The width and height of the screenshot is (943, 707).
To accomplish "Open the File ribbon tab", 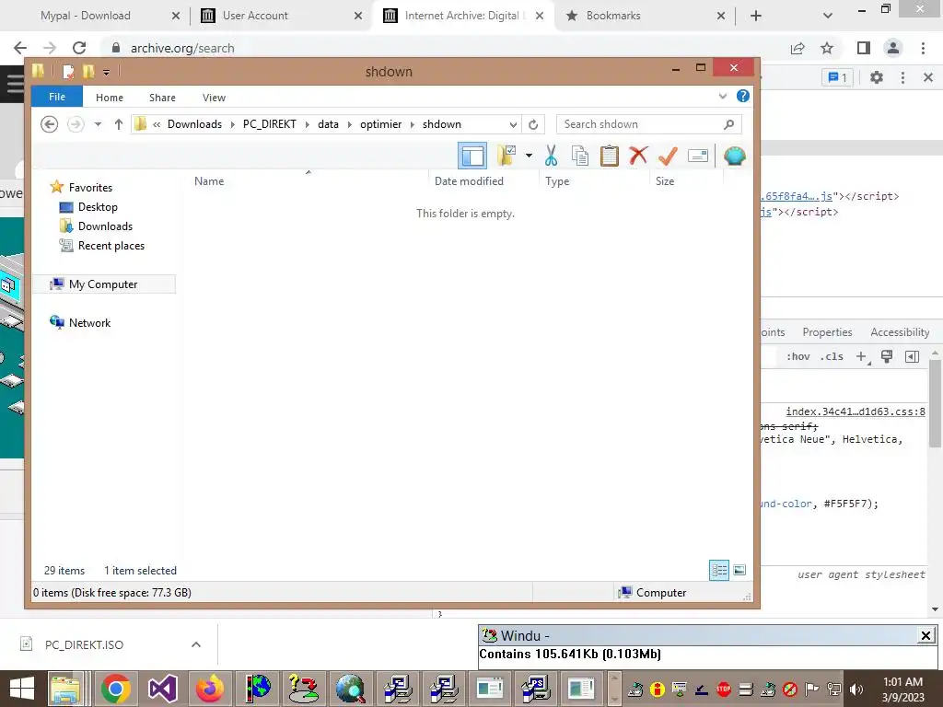I will coord(57,97).
